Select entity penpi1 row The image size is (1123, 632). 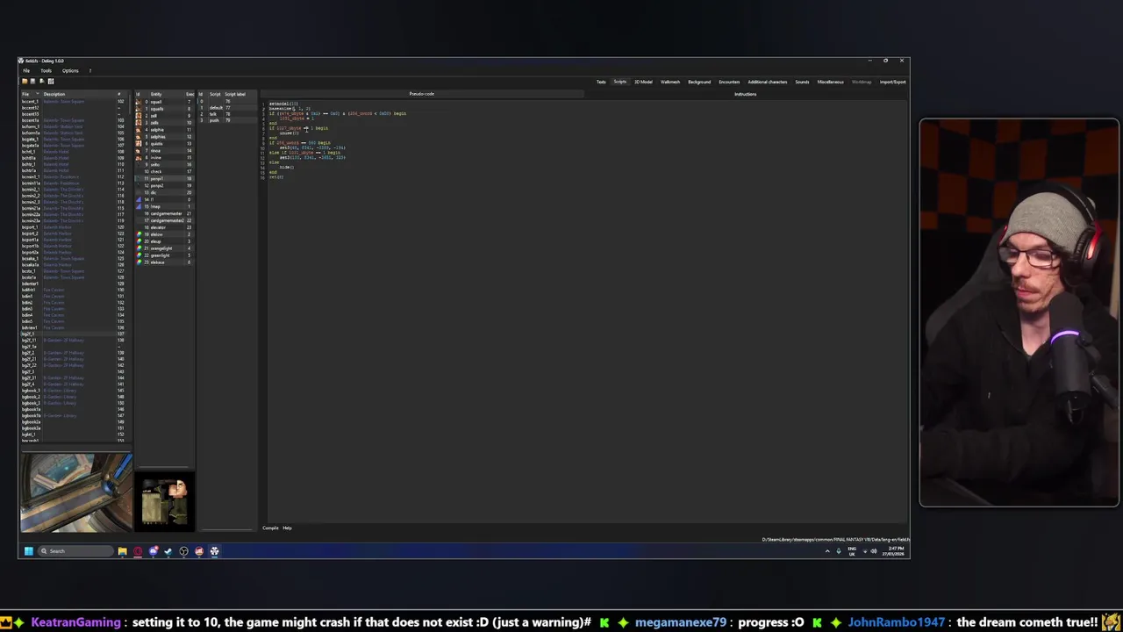coord(164,178)
